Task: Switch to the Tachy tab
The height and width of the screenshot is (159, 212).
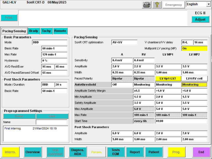Action: point(46,31)
